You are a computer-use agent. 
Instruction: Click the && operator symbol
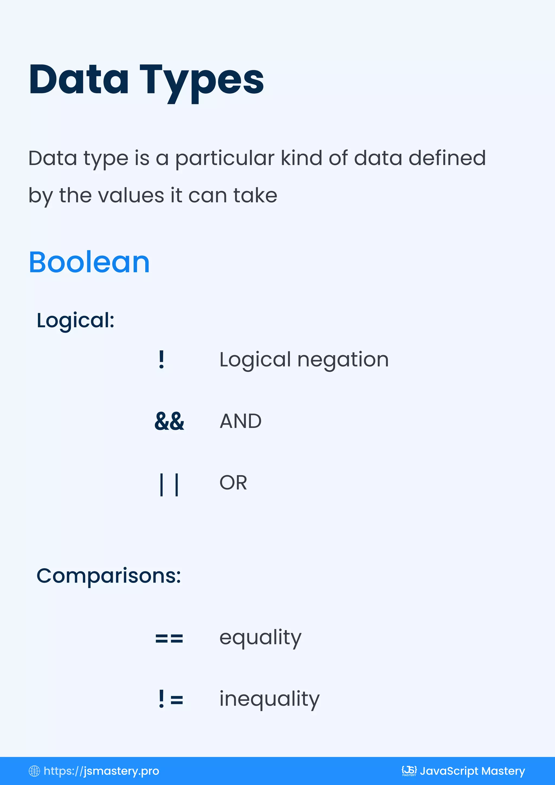click(x=169, y=421)
